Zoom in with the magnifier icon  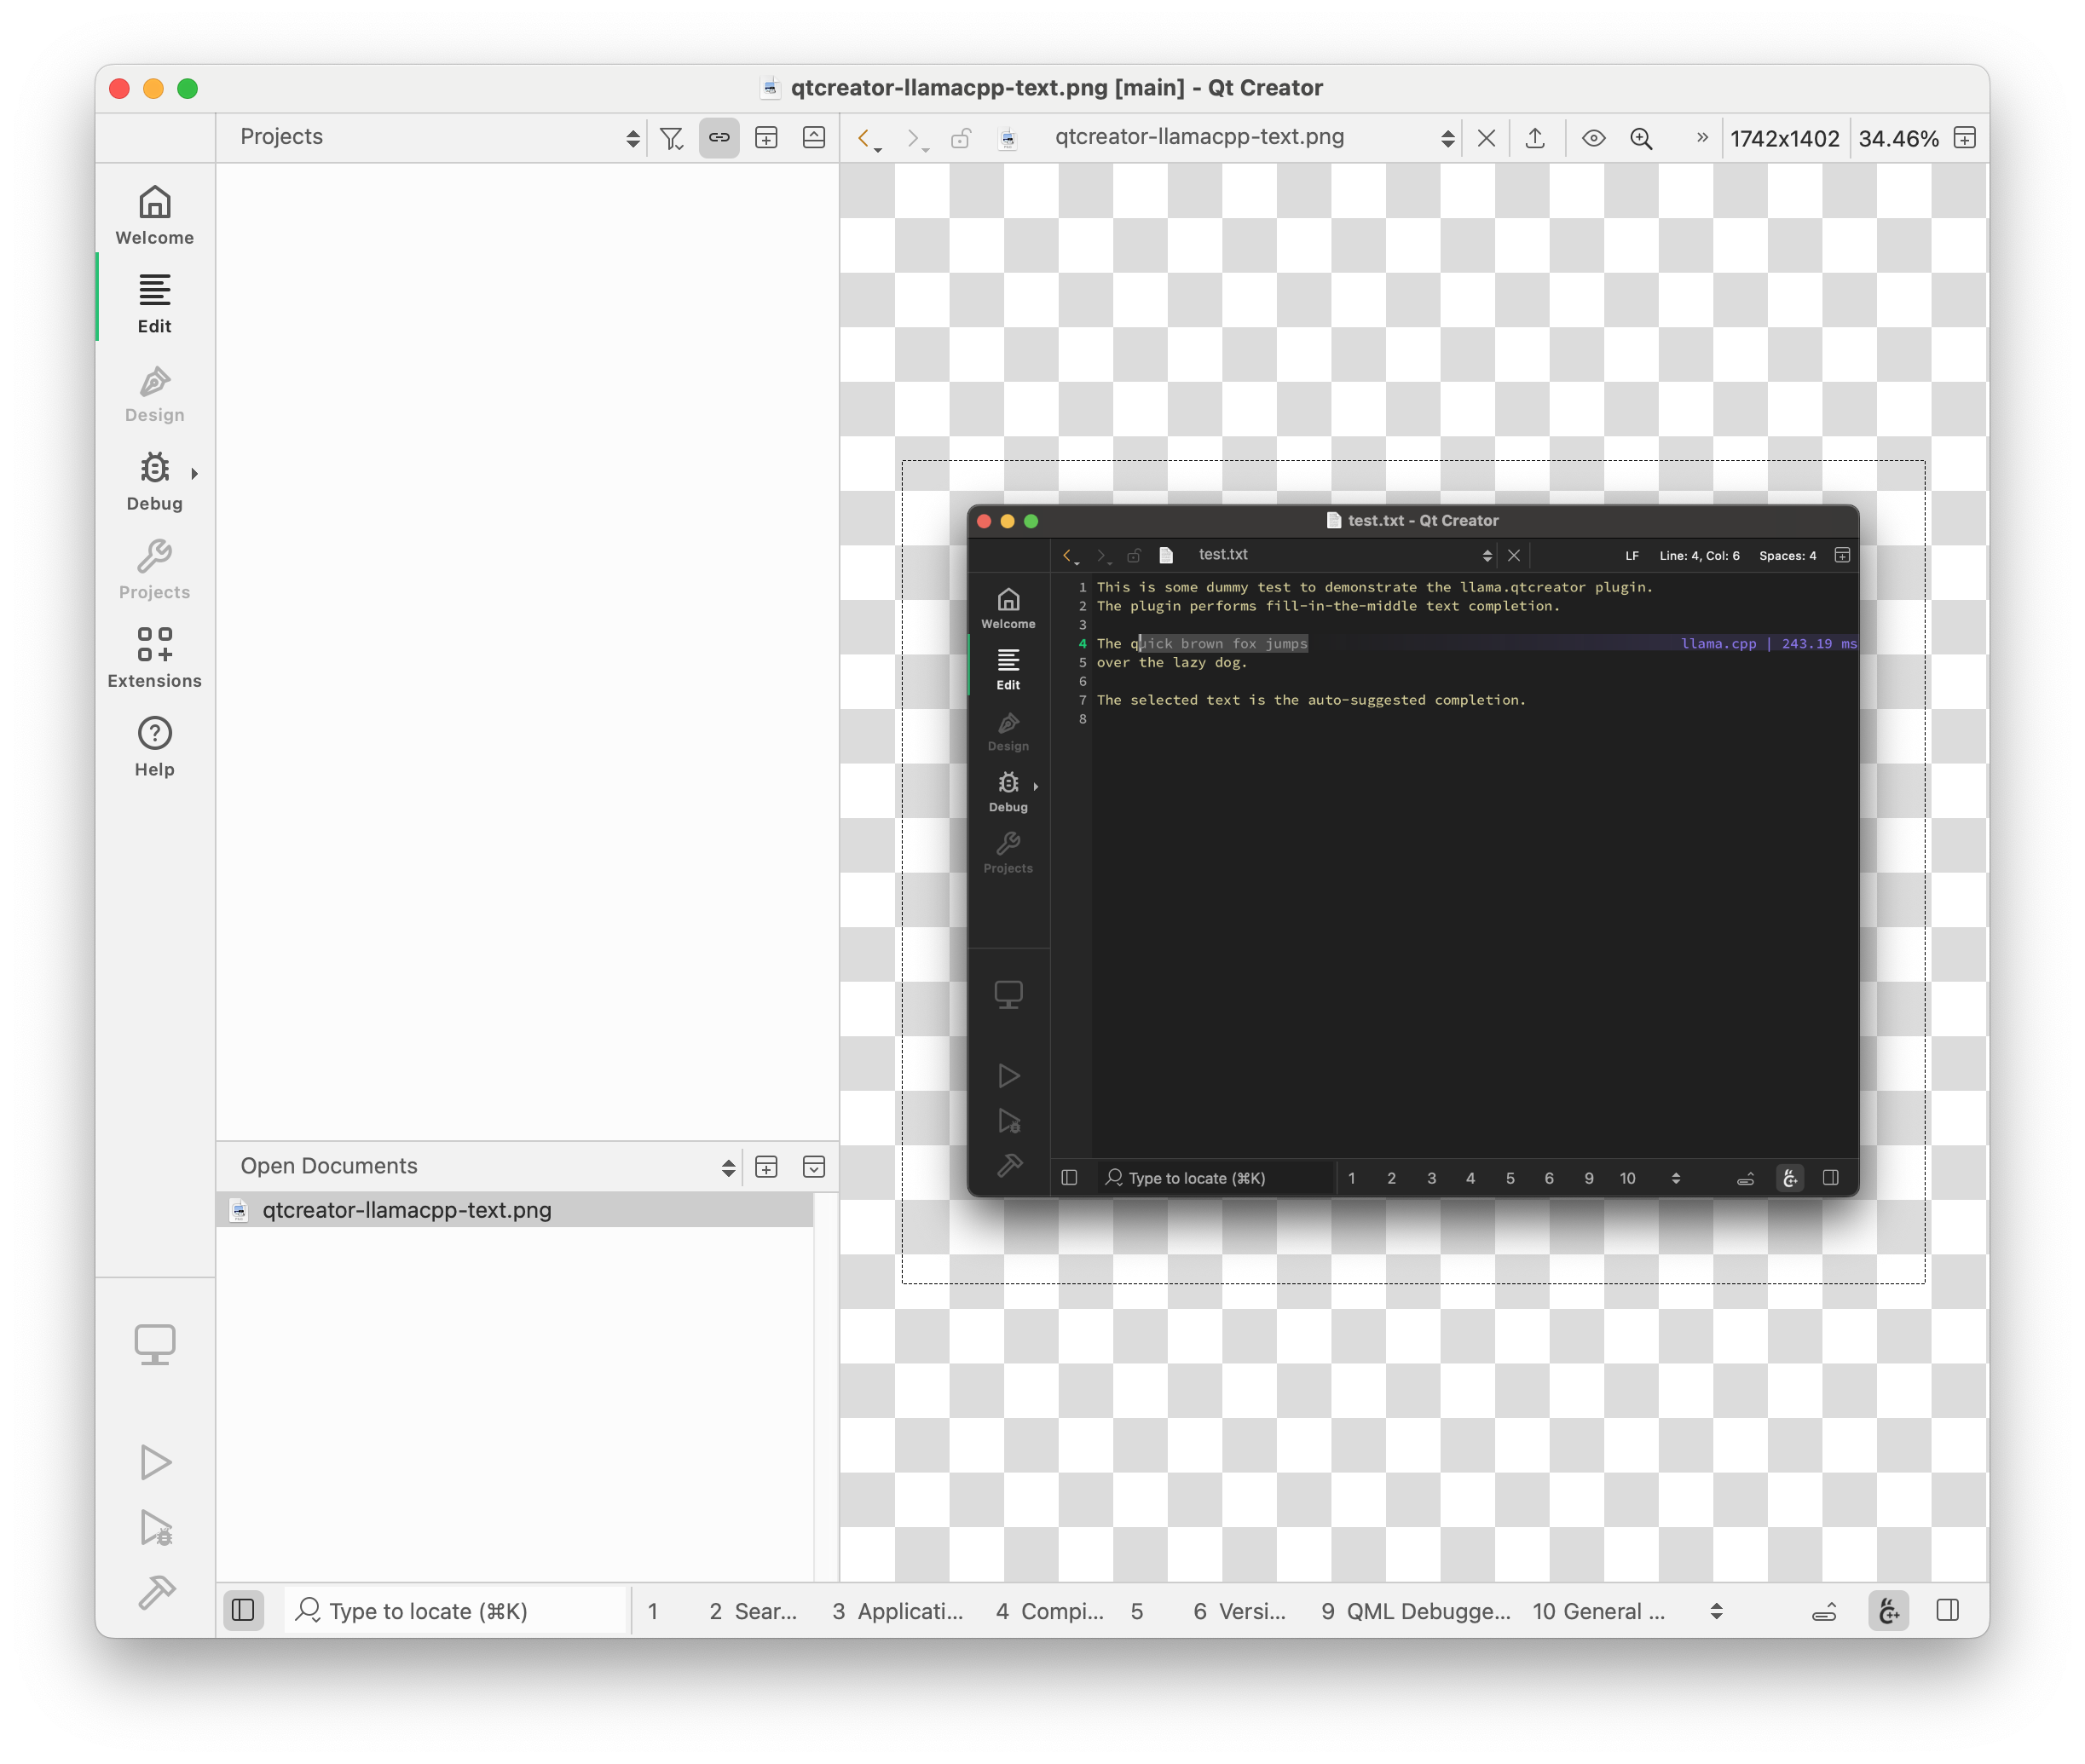(1641, 138)
